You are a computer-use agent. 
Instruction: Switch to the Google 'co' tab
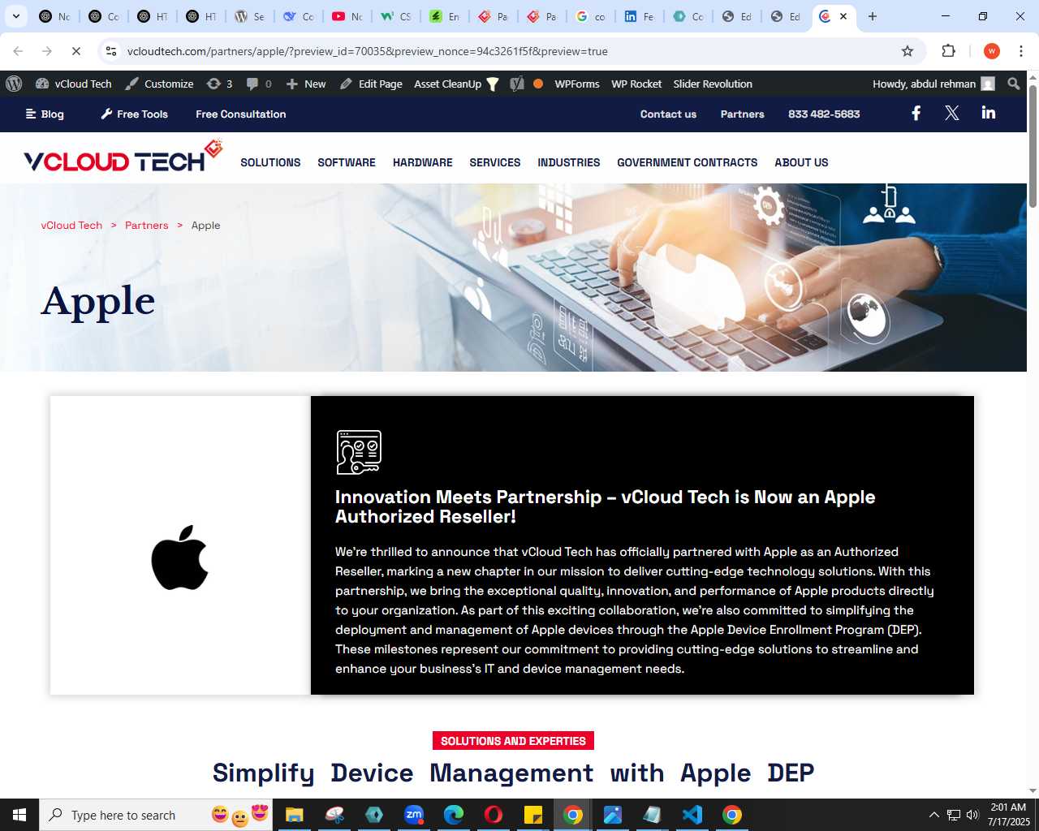(590, 16)
